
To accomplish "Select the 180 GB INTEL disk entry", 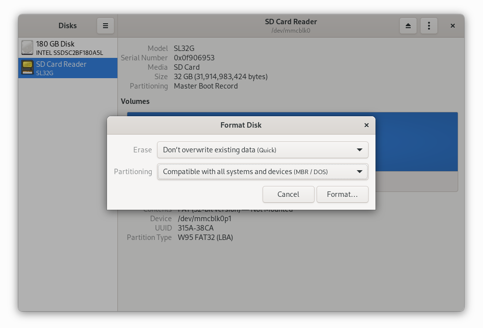I will tap(67, 47).
